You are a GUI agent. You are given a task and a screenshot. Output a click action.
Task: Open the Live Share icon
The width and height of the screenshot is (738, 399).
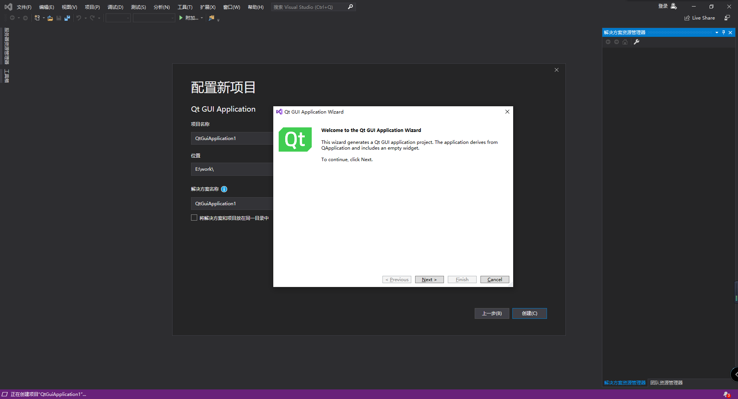[x=688, y=18]
